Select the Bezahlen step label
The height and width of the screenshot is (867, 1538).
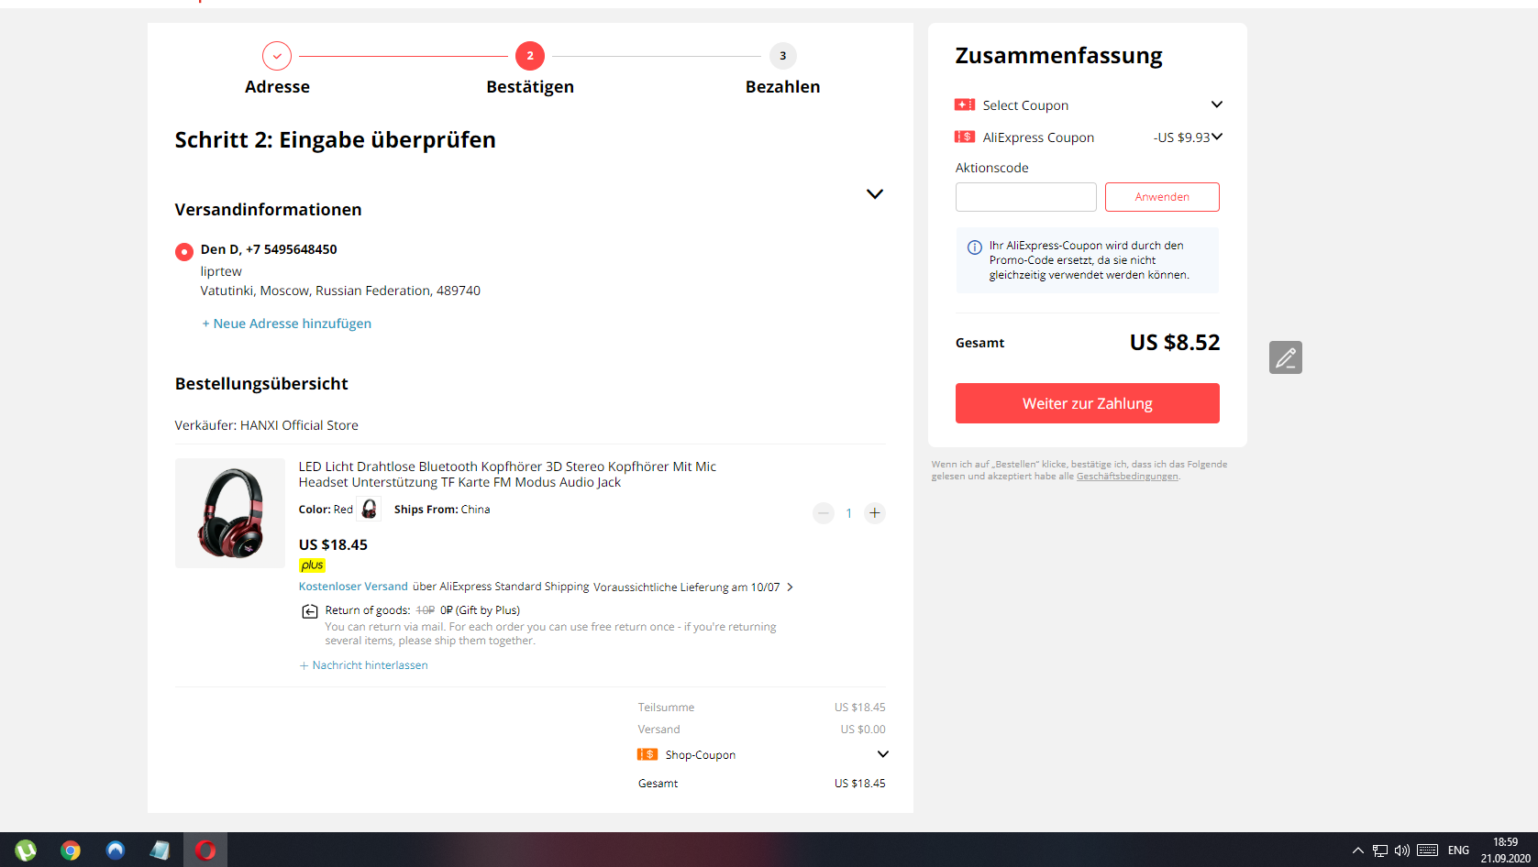(782, 87)
